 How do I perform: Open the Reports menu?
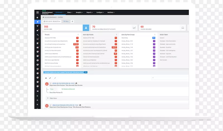pos(89,13)
